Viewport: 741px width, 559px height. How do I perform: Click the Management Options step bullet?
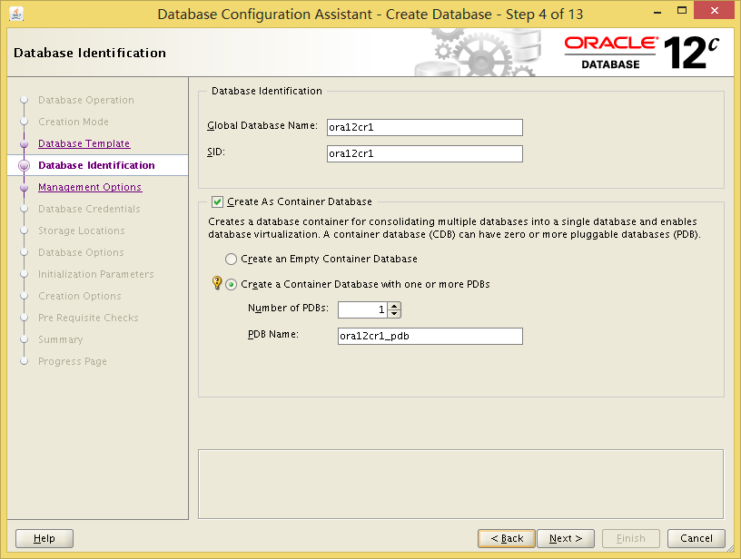(x=25, y=188)
